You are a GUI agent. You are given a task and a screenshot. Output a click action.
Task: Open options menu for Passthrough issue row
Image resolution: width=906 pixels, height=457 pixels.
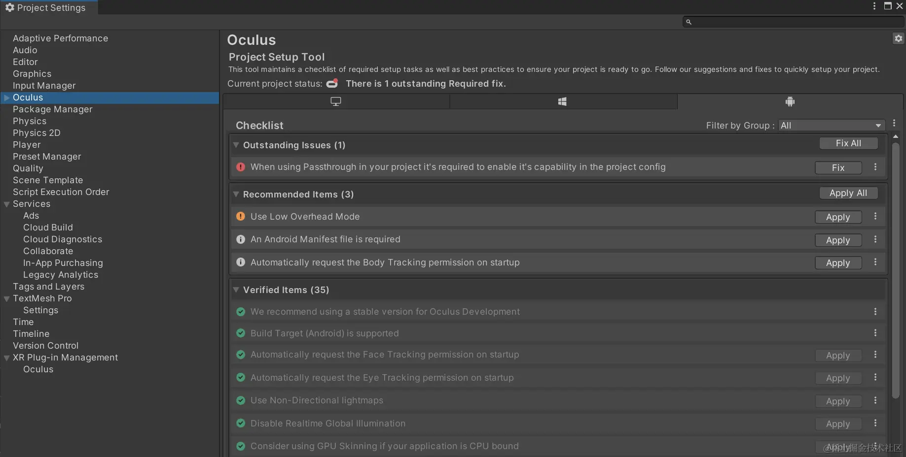pos(875,167)
